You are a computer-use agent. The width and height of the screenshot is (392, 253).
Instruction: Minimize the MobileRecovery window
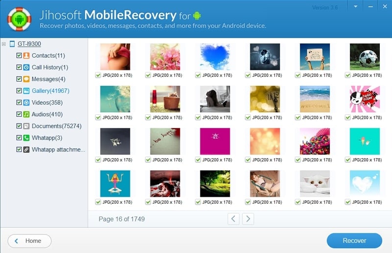click(370, 6)
